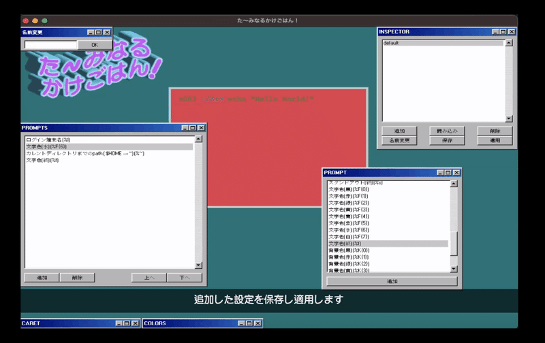
Task: Select 背景色(黒)(%K{0}) in PROMPT list
Action: click(388, 250)
